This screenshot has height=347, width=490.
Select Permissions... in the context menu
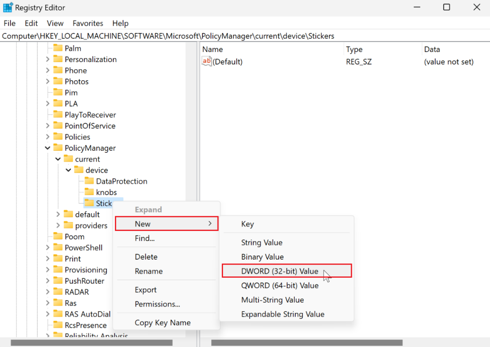157,304
